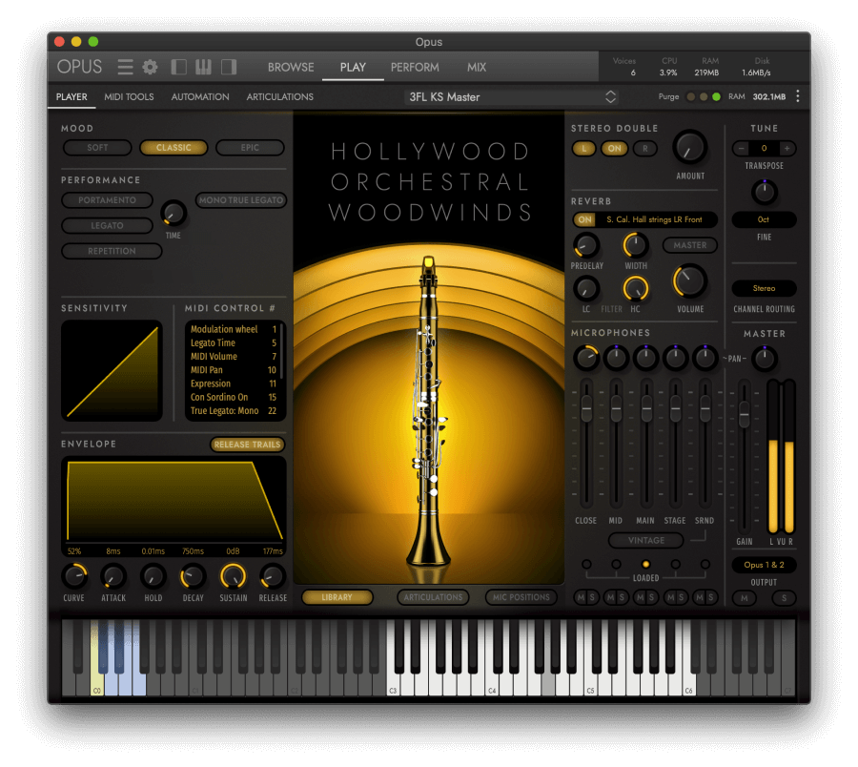The width and height of the screenshot is (858, 767).
Task: Click the envelope Decay knob
Action: click(193, 576)
